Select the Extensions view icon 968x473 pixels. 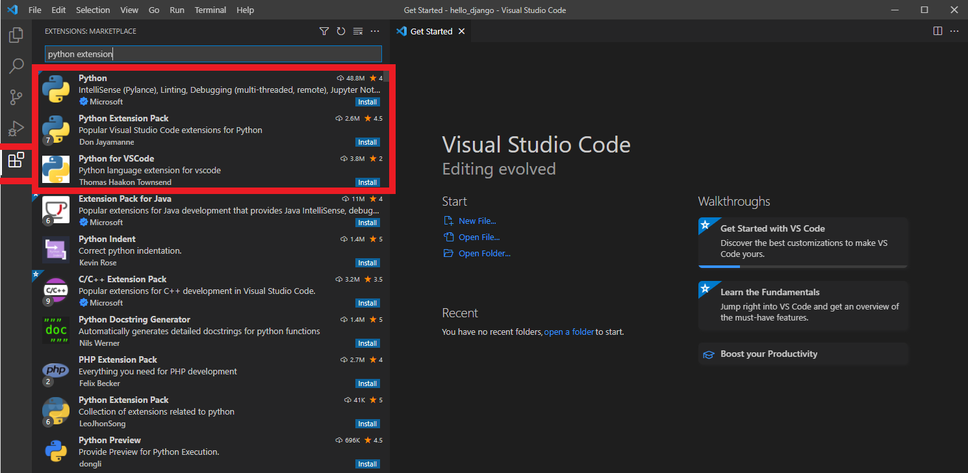pos(16,160)
